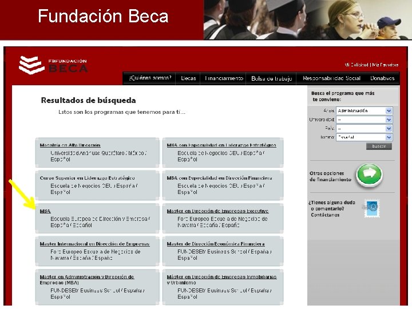Click the blue postage stamp contact icon
Viewport: 412px width, 309px height.
(371, 208)
